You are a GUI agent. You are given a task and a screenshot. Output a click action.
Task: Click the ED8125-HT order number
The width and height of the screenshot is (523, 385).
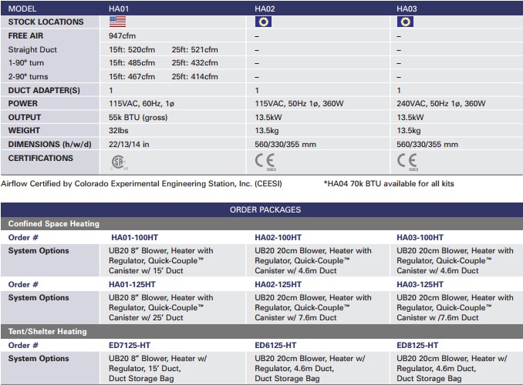pos(417,346)
